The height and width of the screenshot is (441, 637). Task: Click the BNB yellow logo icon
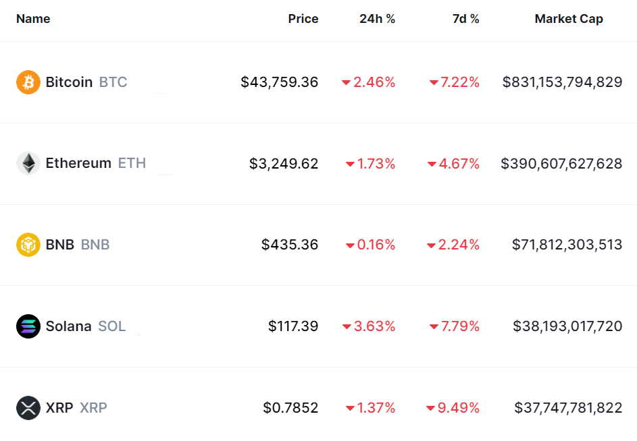28,245
